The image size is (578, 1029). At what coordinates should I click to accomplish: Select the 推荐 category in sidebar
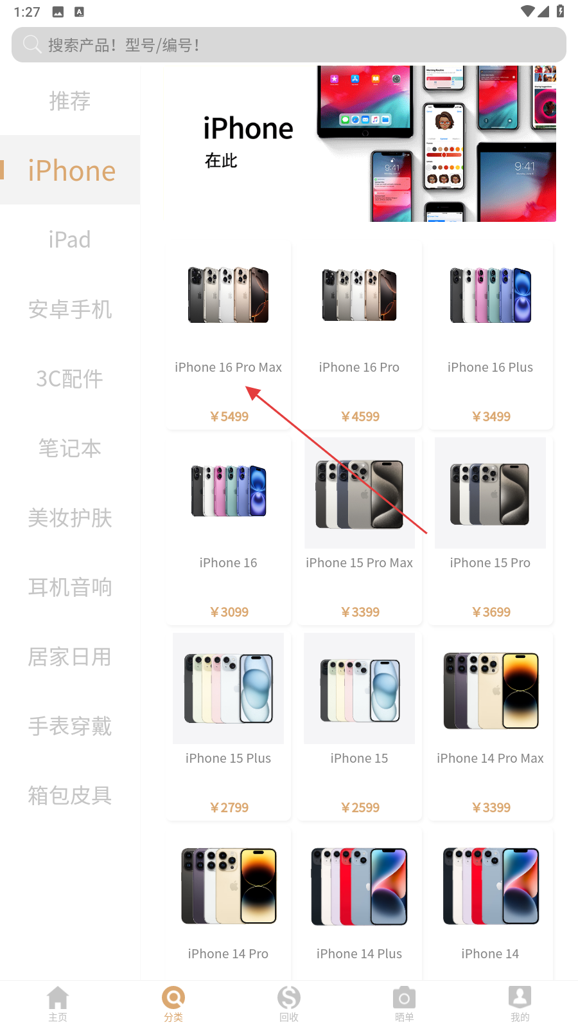(70, 101)
